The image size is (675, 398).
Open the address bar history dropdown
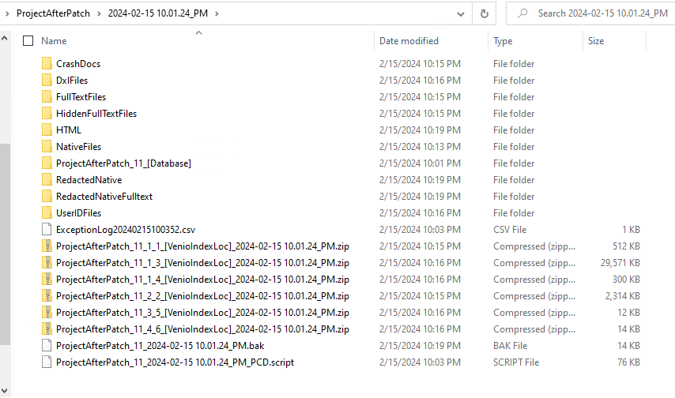(461, 13)
